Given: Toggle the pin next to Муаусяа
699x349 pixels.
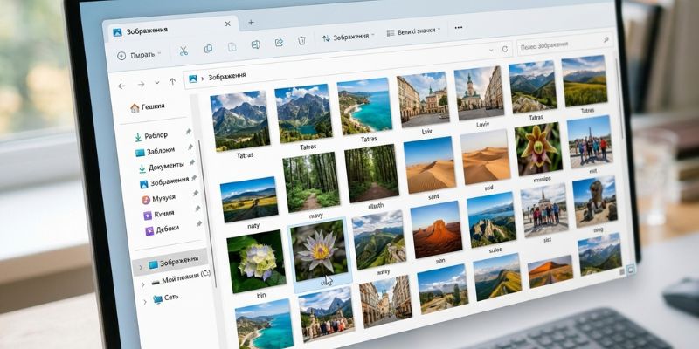Looking at the screenshot, I should [195, 193].
